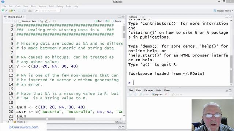
Task: Switch to the Plots tab
Action: click(x=139, y=90)
